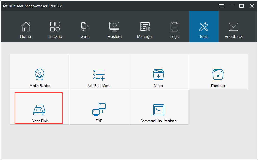Start the Clone Disk tool
This screenshot has width=258, height=160.
(x=40, y=107)
